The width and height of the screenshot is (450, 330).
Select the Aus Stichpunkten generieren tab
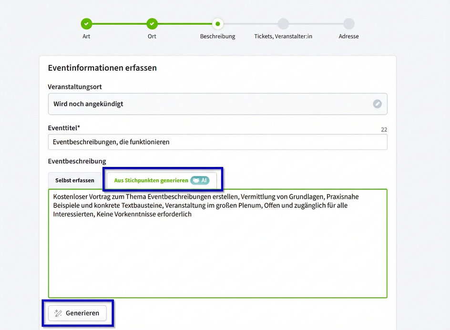[x=151, y=180]
